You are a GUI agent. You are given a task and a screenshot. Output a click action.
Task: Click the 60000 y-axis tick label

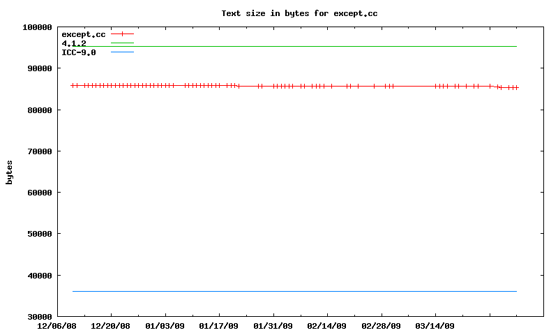pos(40,193)
